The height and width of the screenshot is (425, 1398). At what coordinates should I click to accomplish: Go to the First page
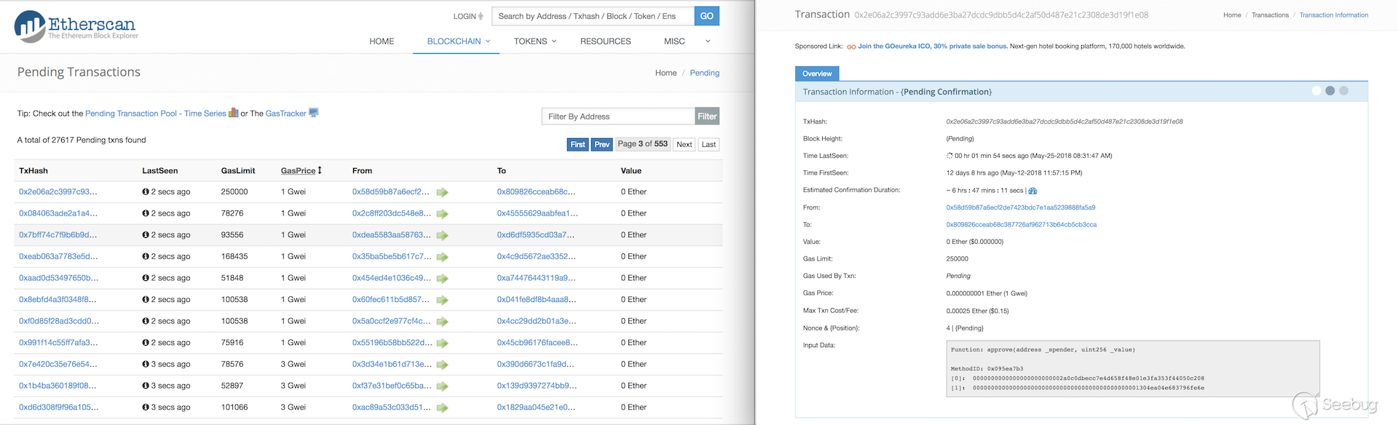[x=577, y=144]
